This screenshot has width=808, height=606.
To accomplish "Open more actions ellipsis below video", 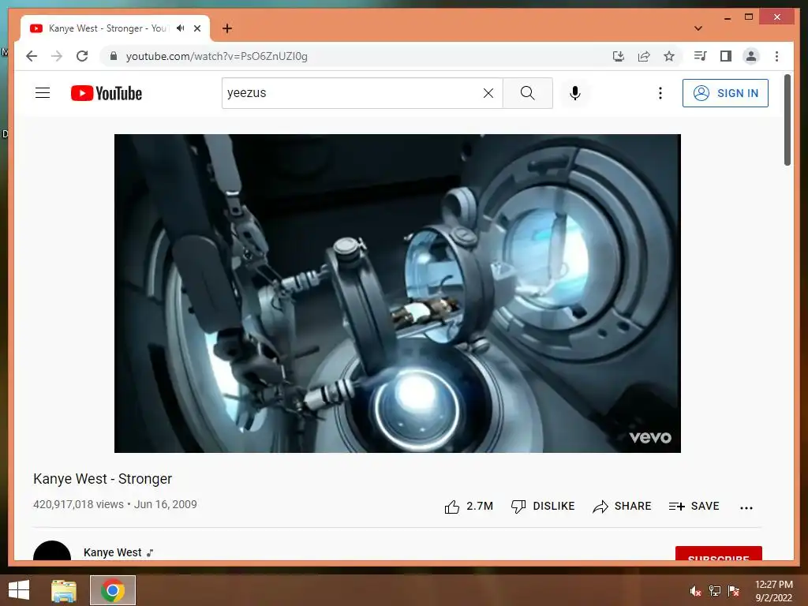I will 746,507.
